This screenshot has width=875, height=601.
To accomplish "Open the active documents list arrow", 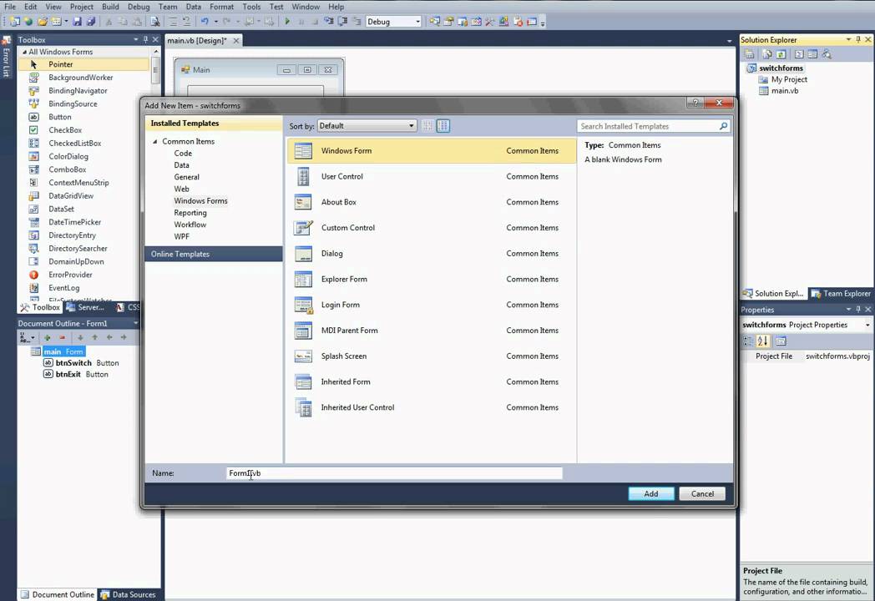I will [x=729, y=41].
